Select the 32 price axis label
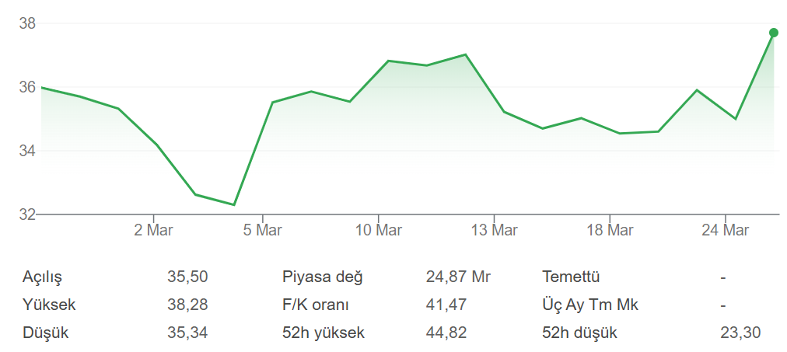 [x=27, y=214]
